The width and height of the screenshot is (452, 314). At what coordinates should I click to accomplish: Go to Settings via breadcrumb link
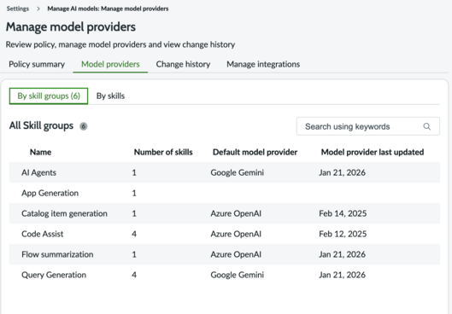tap(18, 9)
